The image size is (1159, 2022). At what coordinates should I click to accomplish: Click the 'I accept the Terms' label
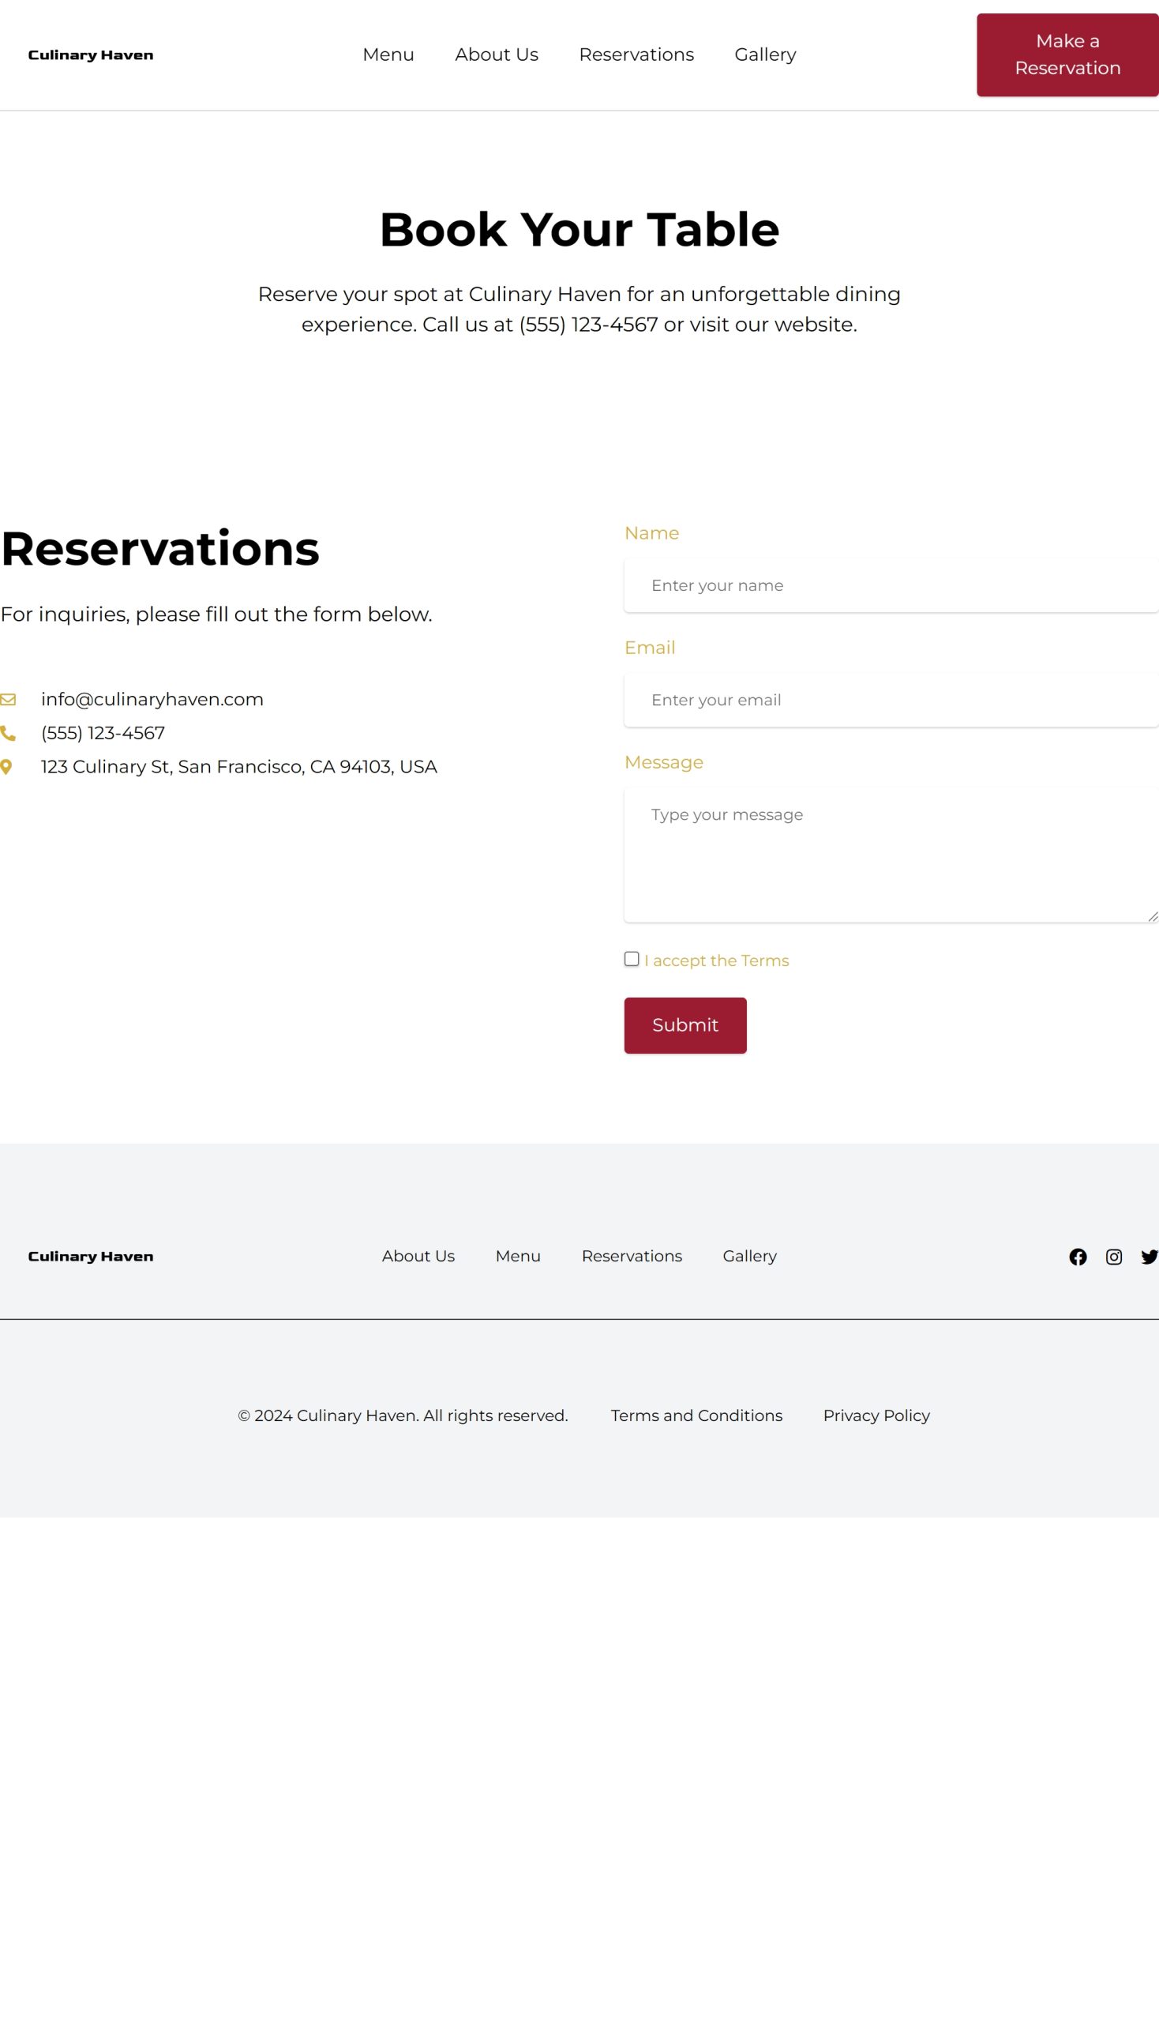point(716,960)
